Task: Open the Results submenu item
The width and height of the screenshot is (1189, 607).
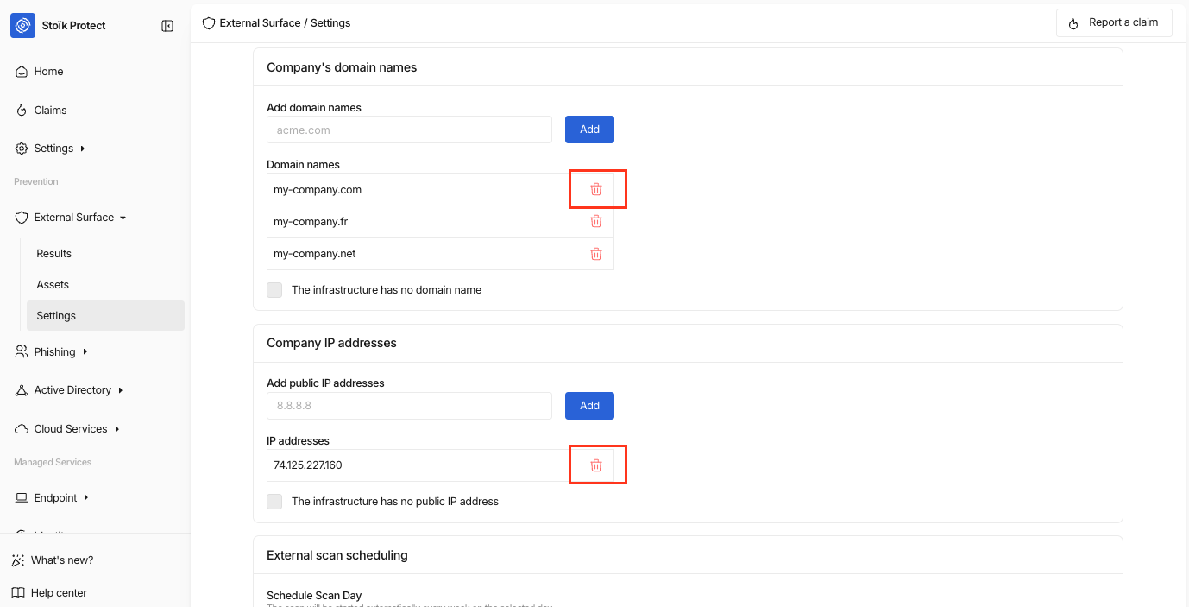Action: coord(54,254)
